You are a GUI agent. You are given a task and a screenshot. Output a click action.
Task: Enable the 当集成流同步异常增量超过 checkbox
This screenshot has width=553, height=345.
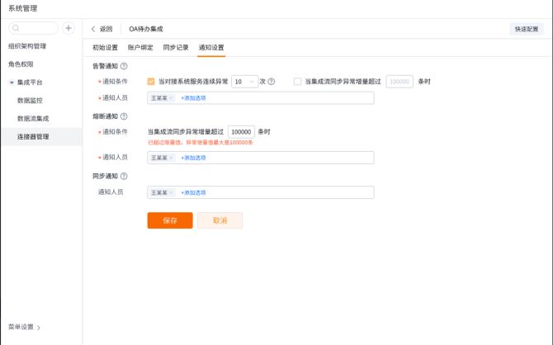click(298, 82)
